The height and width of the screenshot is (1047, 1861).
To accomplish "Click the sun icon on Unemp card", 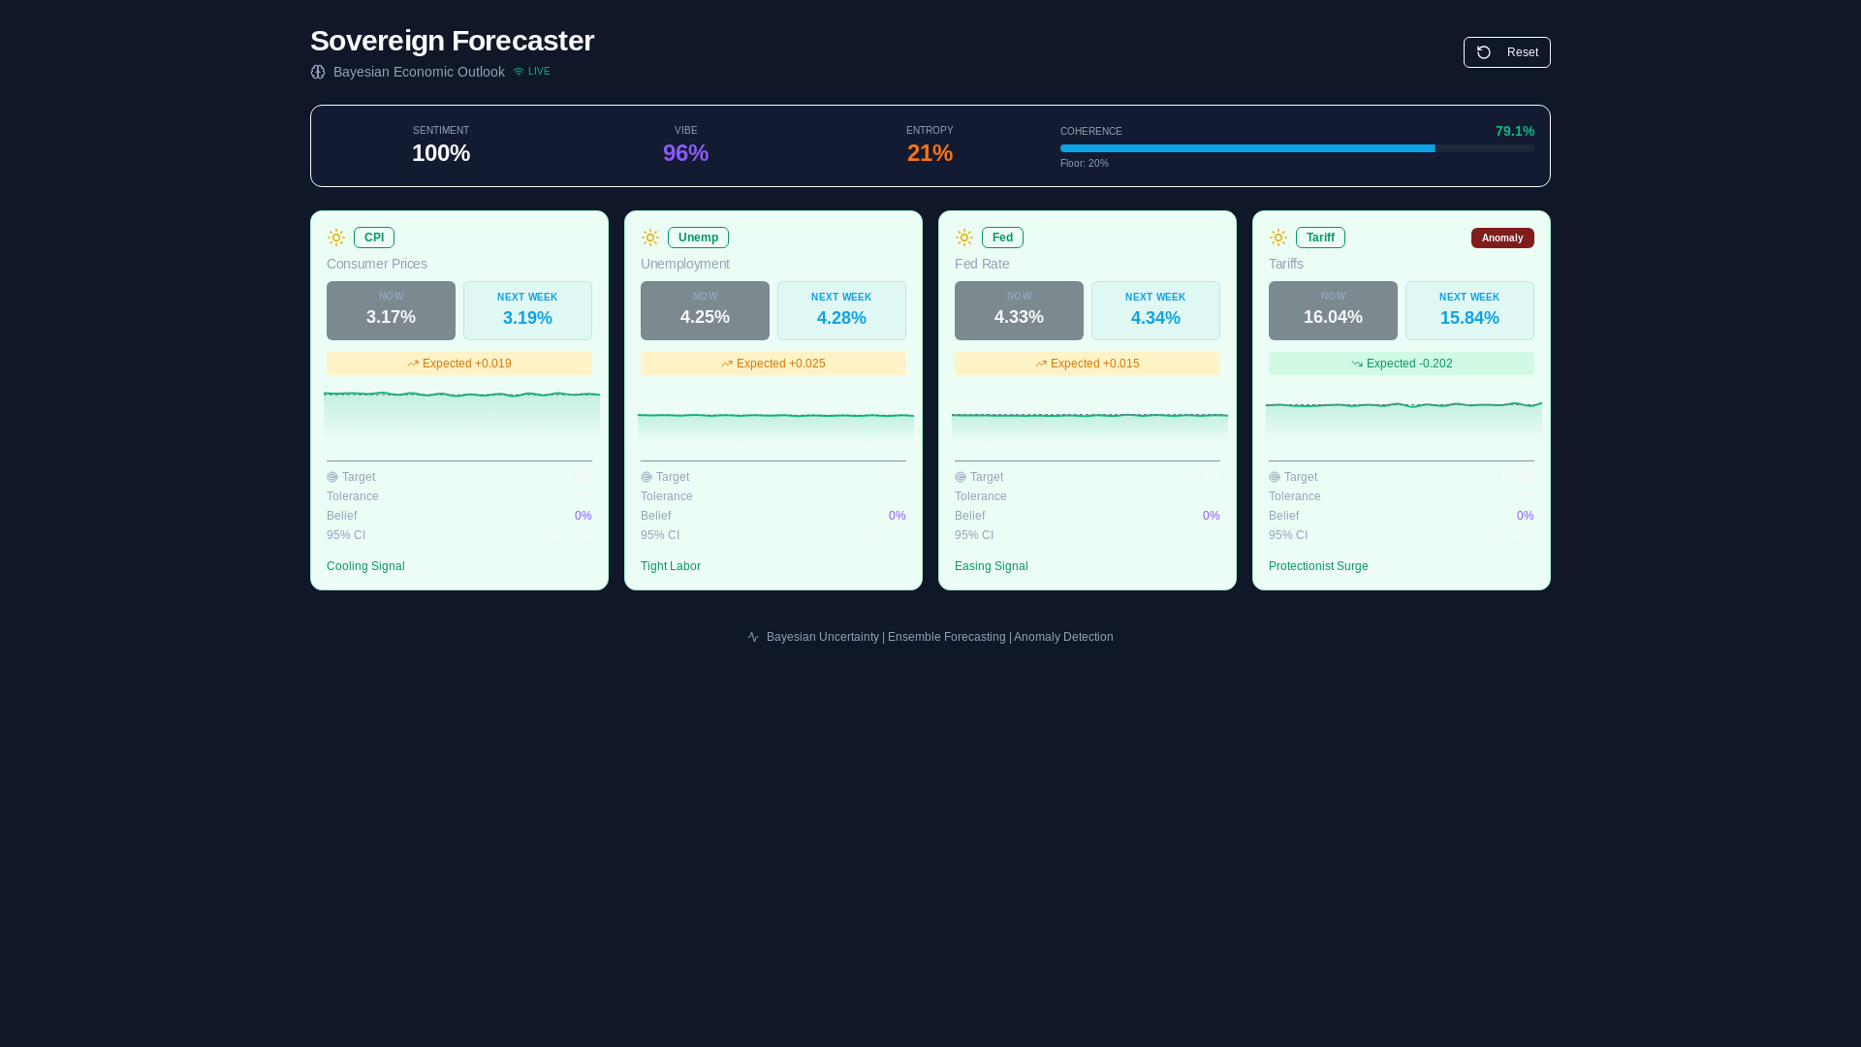I will 650,238.
